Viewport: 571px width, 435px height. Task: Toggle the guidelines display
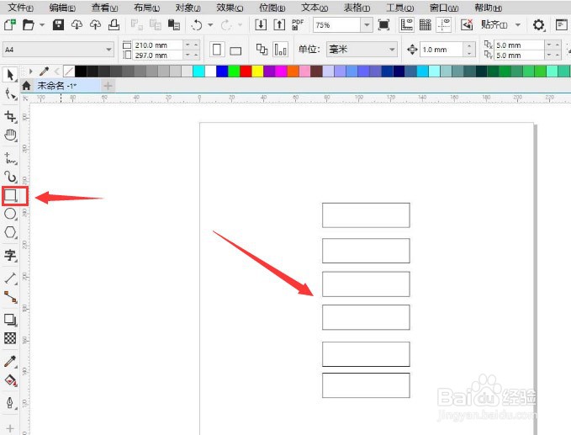point(444,24)
